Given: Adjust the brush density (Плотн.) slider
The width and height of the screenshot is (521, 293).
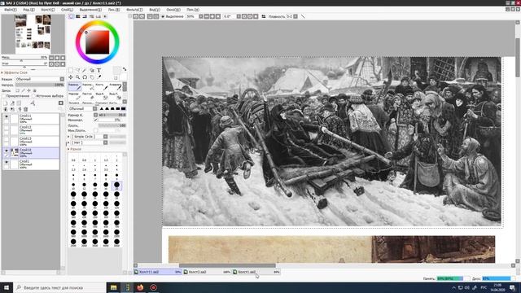Looking at the screenshot, I should 112,125.
